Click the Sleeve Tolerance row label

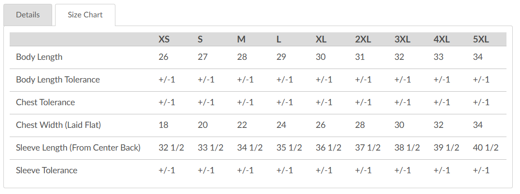coord(46,170)
